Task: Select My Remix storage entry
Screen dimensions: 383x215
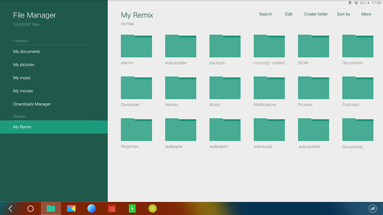Action: click(54, 127)
